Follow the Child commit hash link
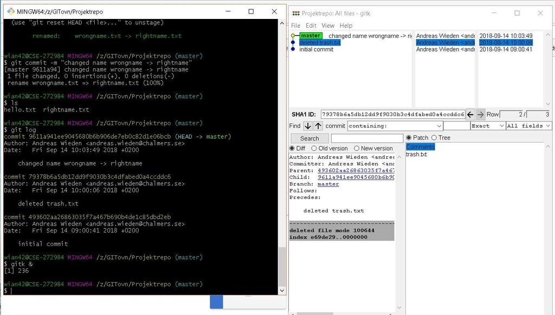The height and width of the screenshot is (315, 555). click(x=356, y=177)
